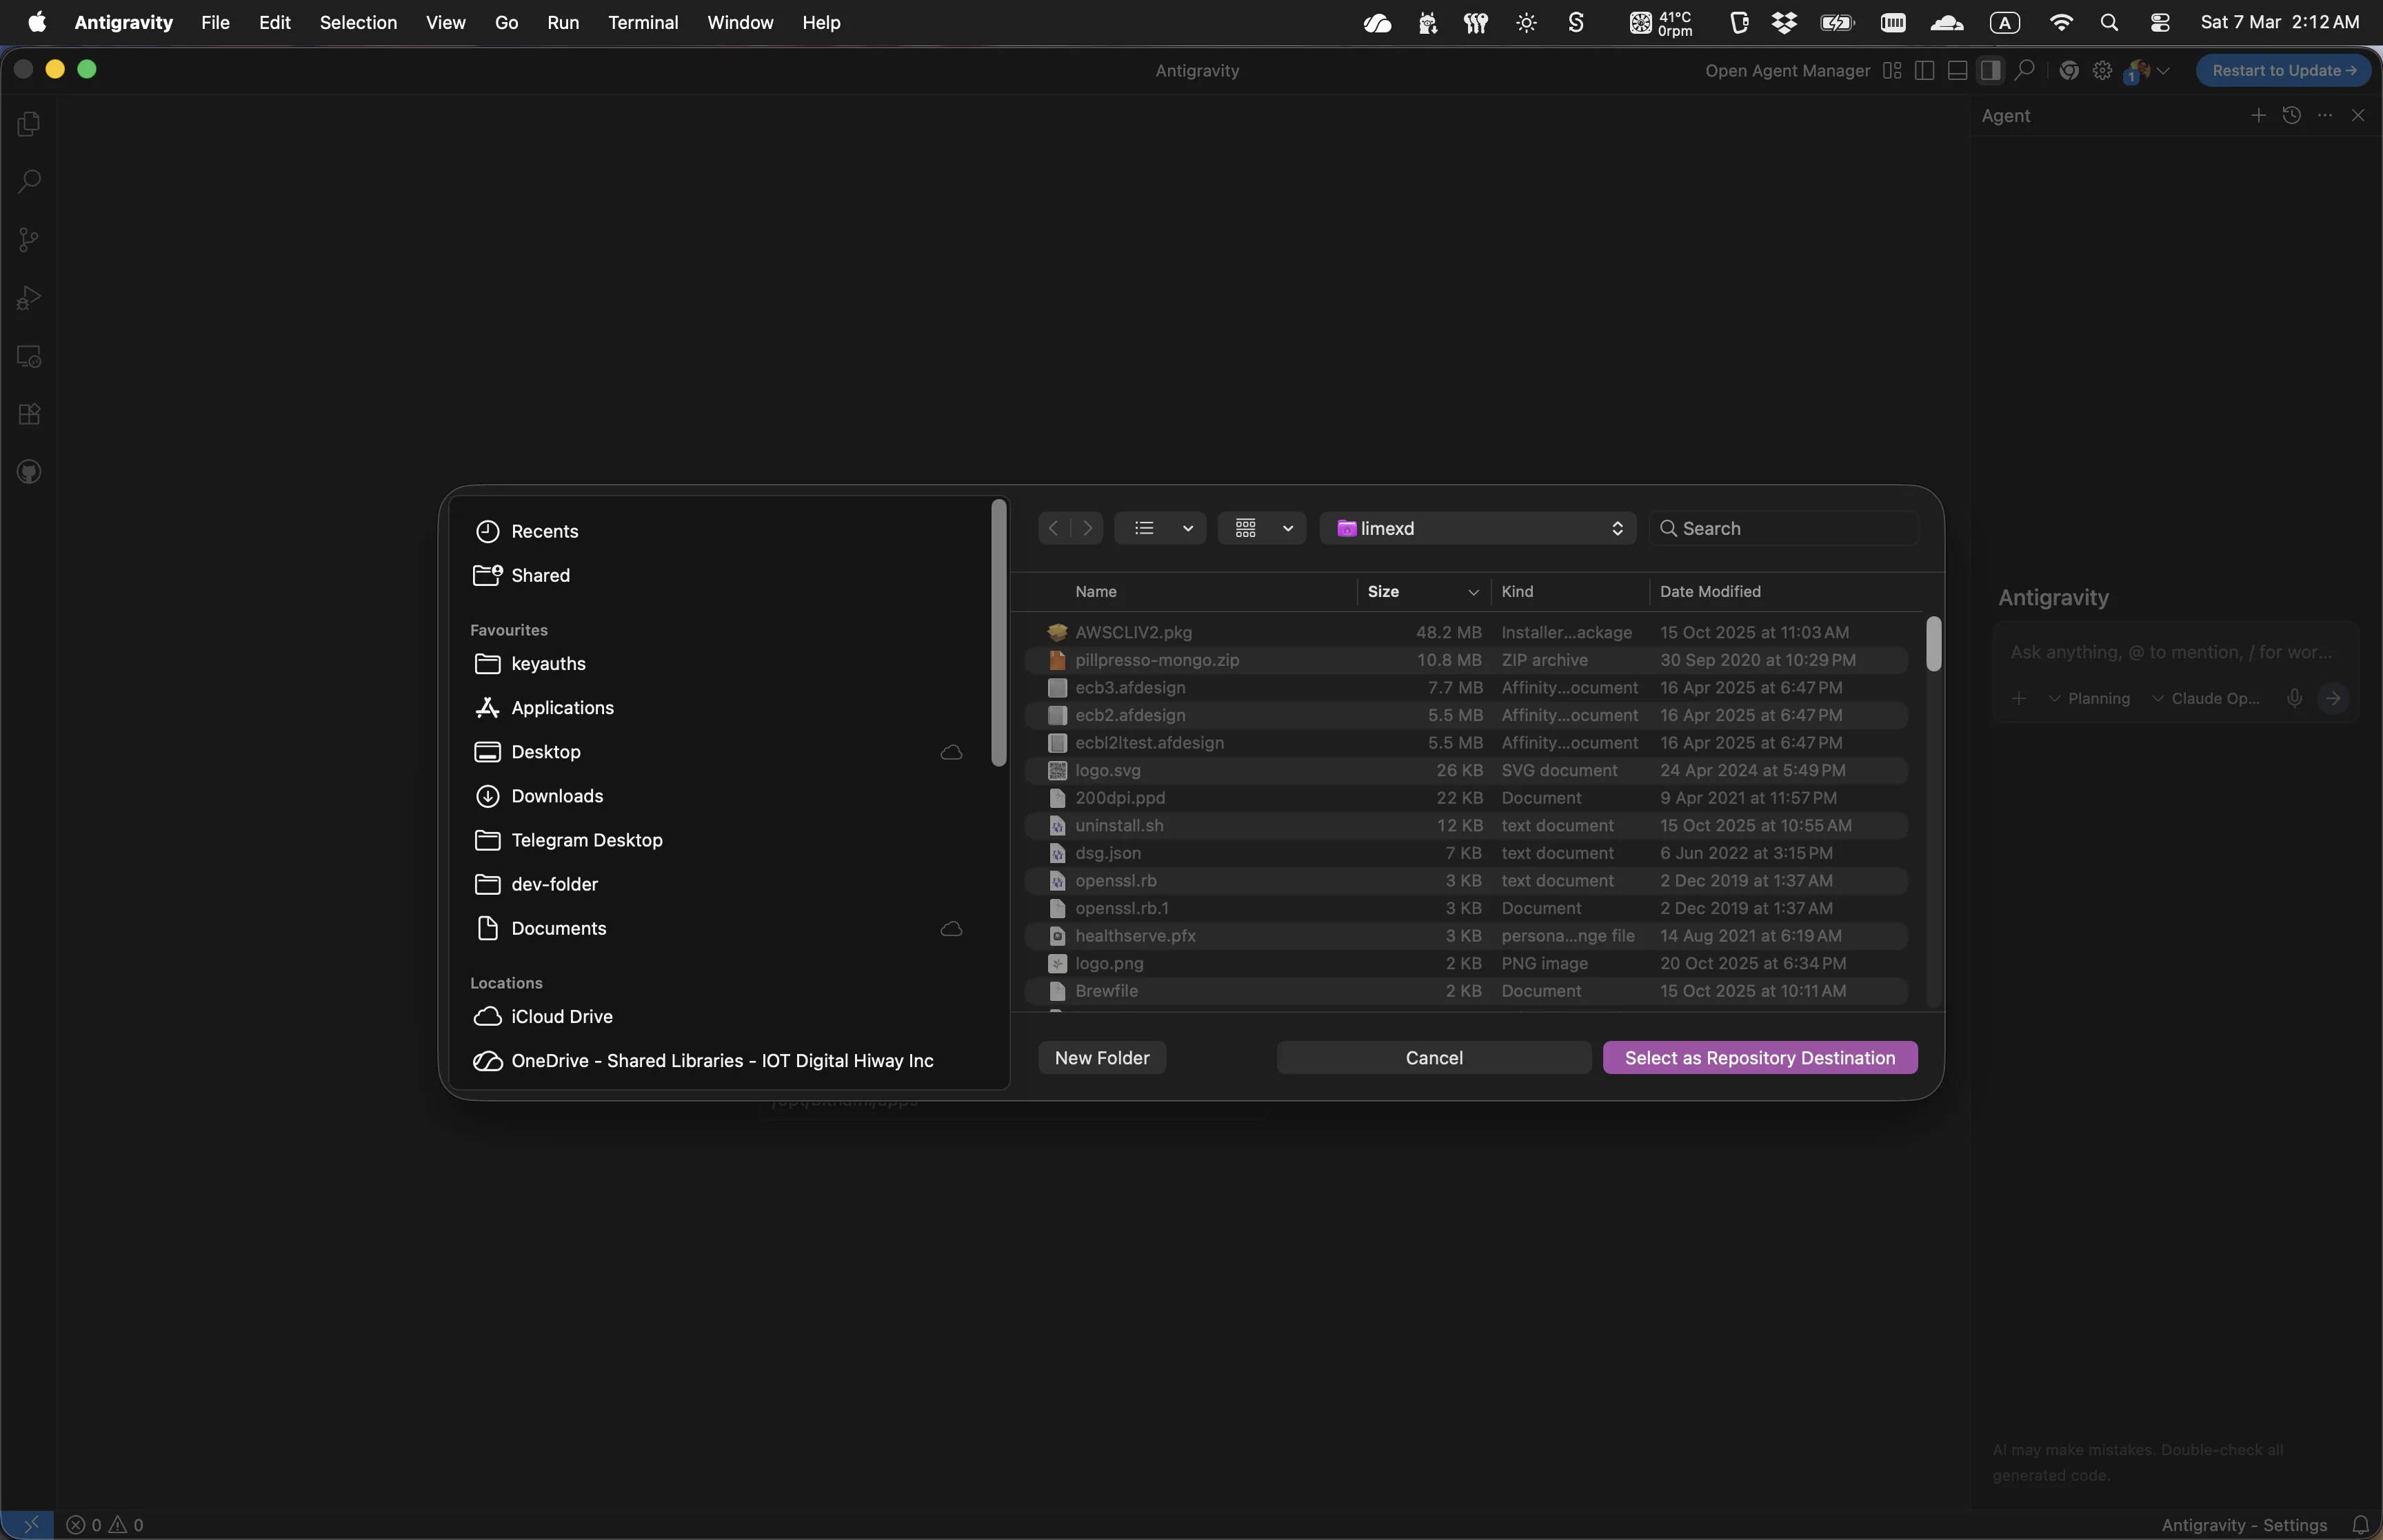Image resolution: width=2383 pixels, height=1540 pixels.
Task: Click the remote window indicator in the status bar
Action: (30, 1524)
